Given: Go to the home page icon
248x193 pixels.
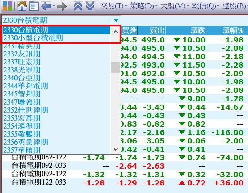Looking at the screenshot, I should point(22,6).
